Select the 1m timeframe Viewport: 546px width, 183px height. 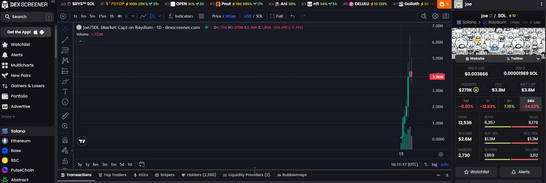point(83,16)
